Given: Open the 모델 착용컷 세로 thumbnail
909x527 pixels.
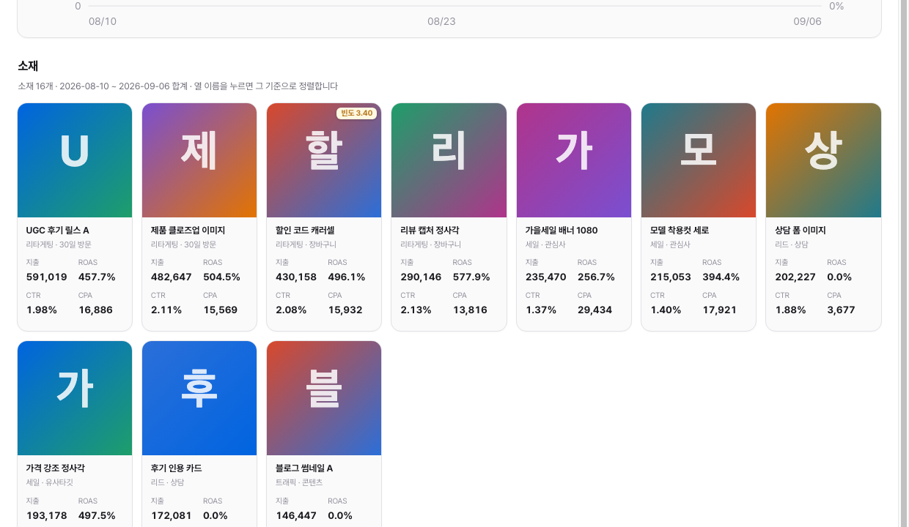Looking at the screenshot, I should pyautogui.click(x=699, y=160).
